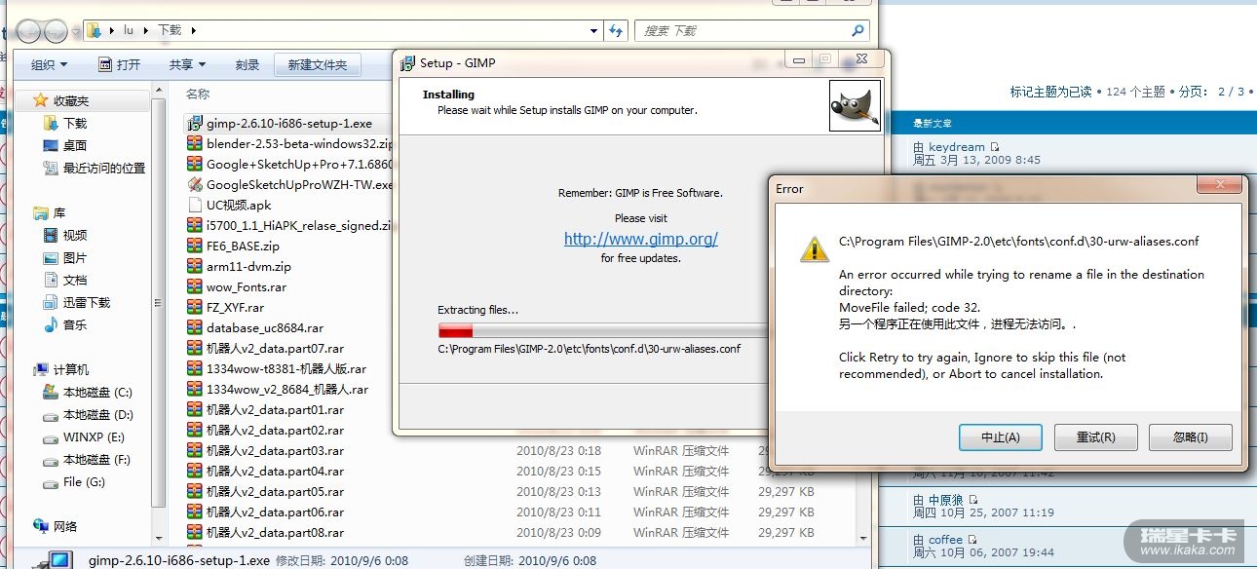The height and width of the screenshot is (569, 1257).
Task: Click 打开 in Explorer toolbar
Action: pyautogui.click(x=119, y=65)
